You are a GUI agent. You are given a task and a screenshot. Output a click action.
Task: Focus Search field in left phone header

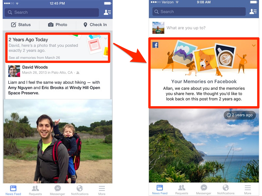(x=52, y=12)
